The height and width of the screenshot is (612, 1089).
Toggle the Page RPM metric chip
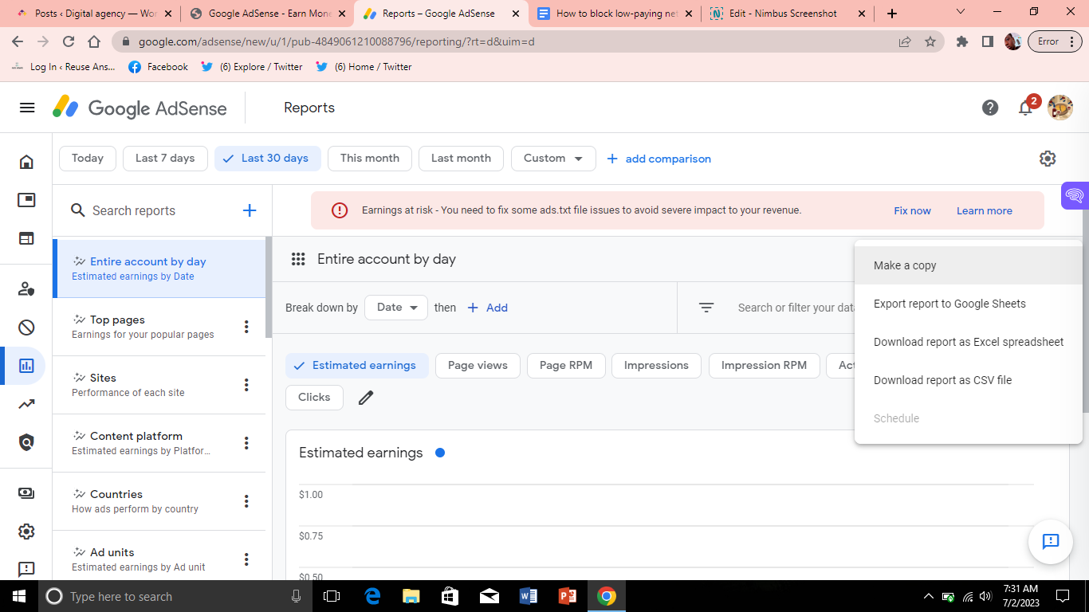click(x=566, y=366)
